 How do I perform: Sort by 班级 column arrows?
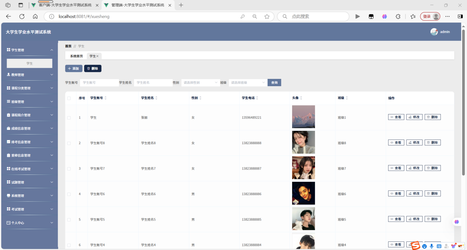pyautogui.click(x=347, y=98)
